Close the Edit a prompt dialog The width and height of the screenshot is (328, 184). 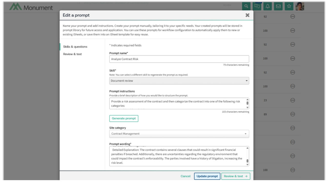pyautogui.click(x=247, y=15)
